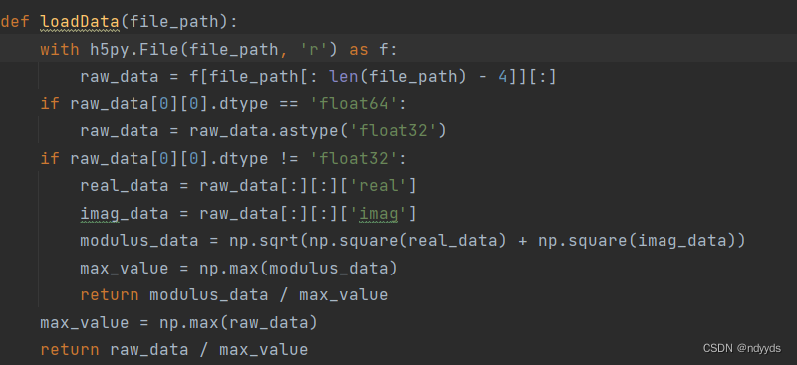This screenshot has height=365, width=797.
Task: Click 'return' on the raw_data line
Action: [70, 350]
